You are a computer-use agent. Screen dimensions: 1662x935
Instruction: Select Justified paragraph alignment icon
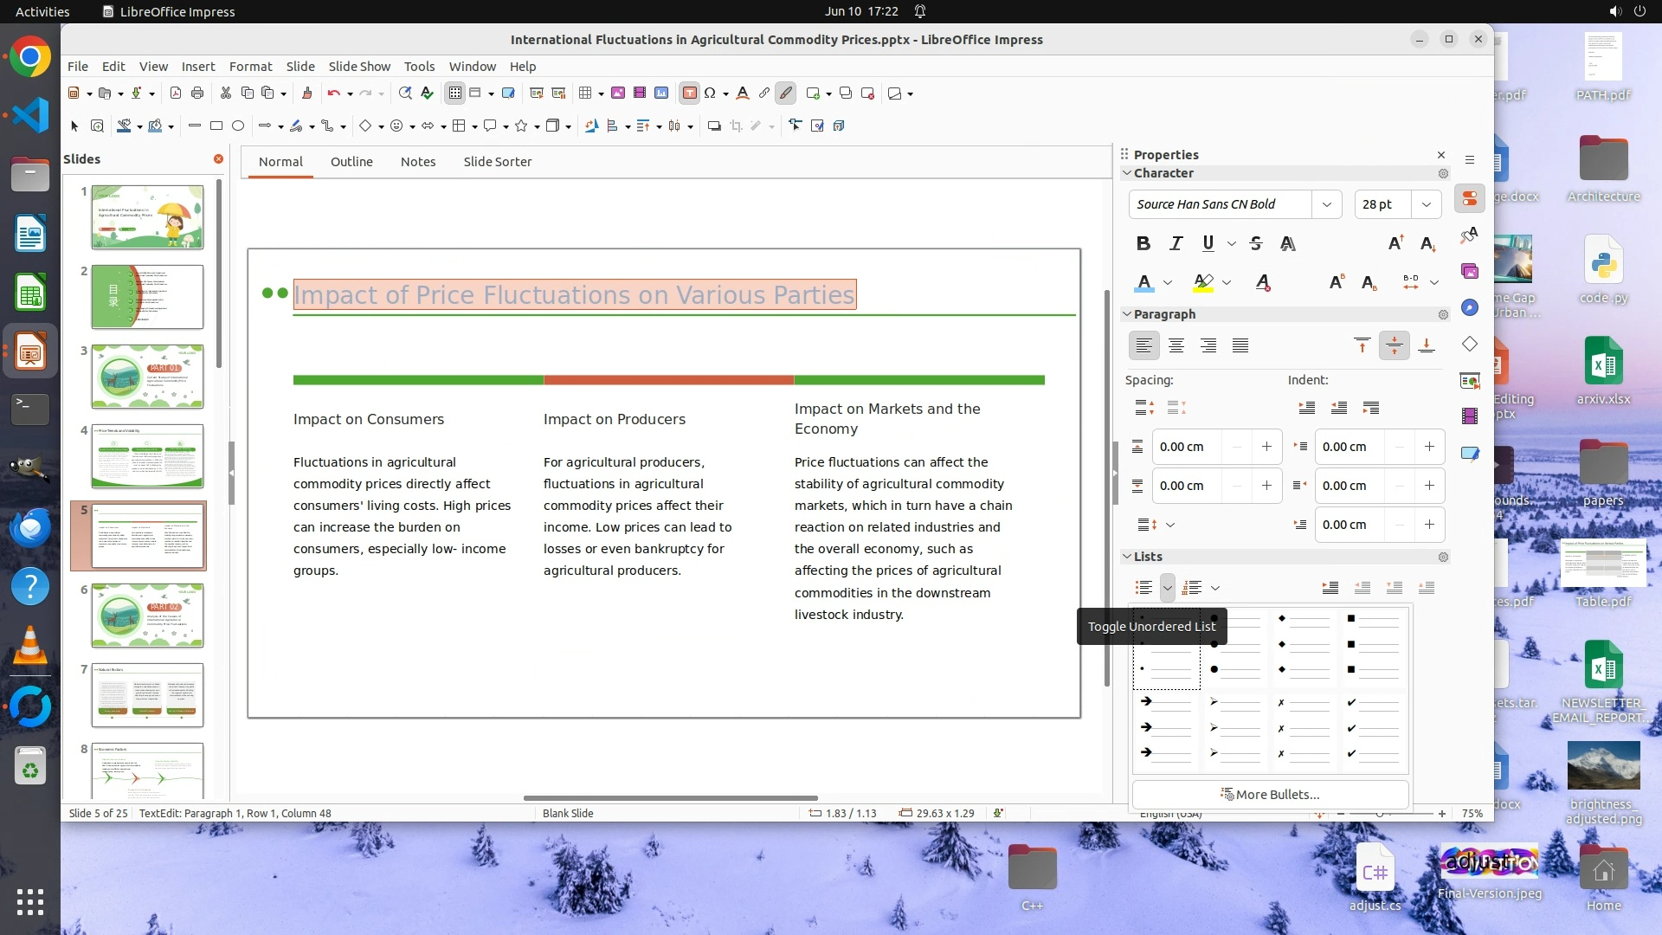[x=1240, y=345]
